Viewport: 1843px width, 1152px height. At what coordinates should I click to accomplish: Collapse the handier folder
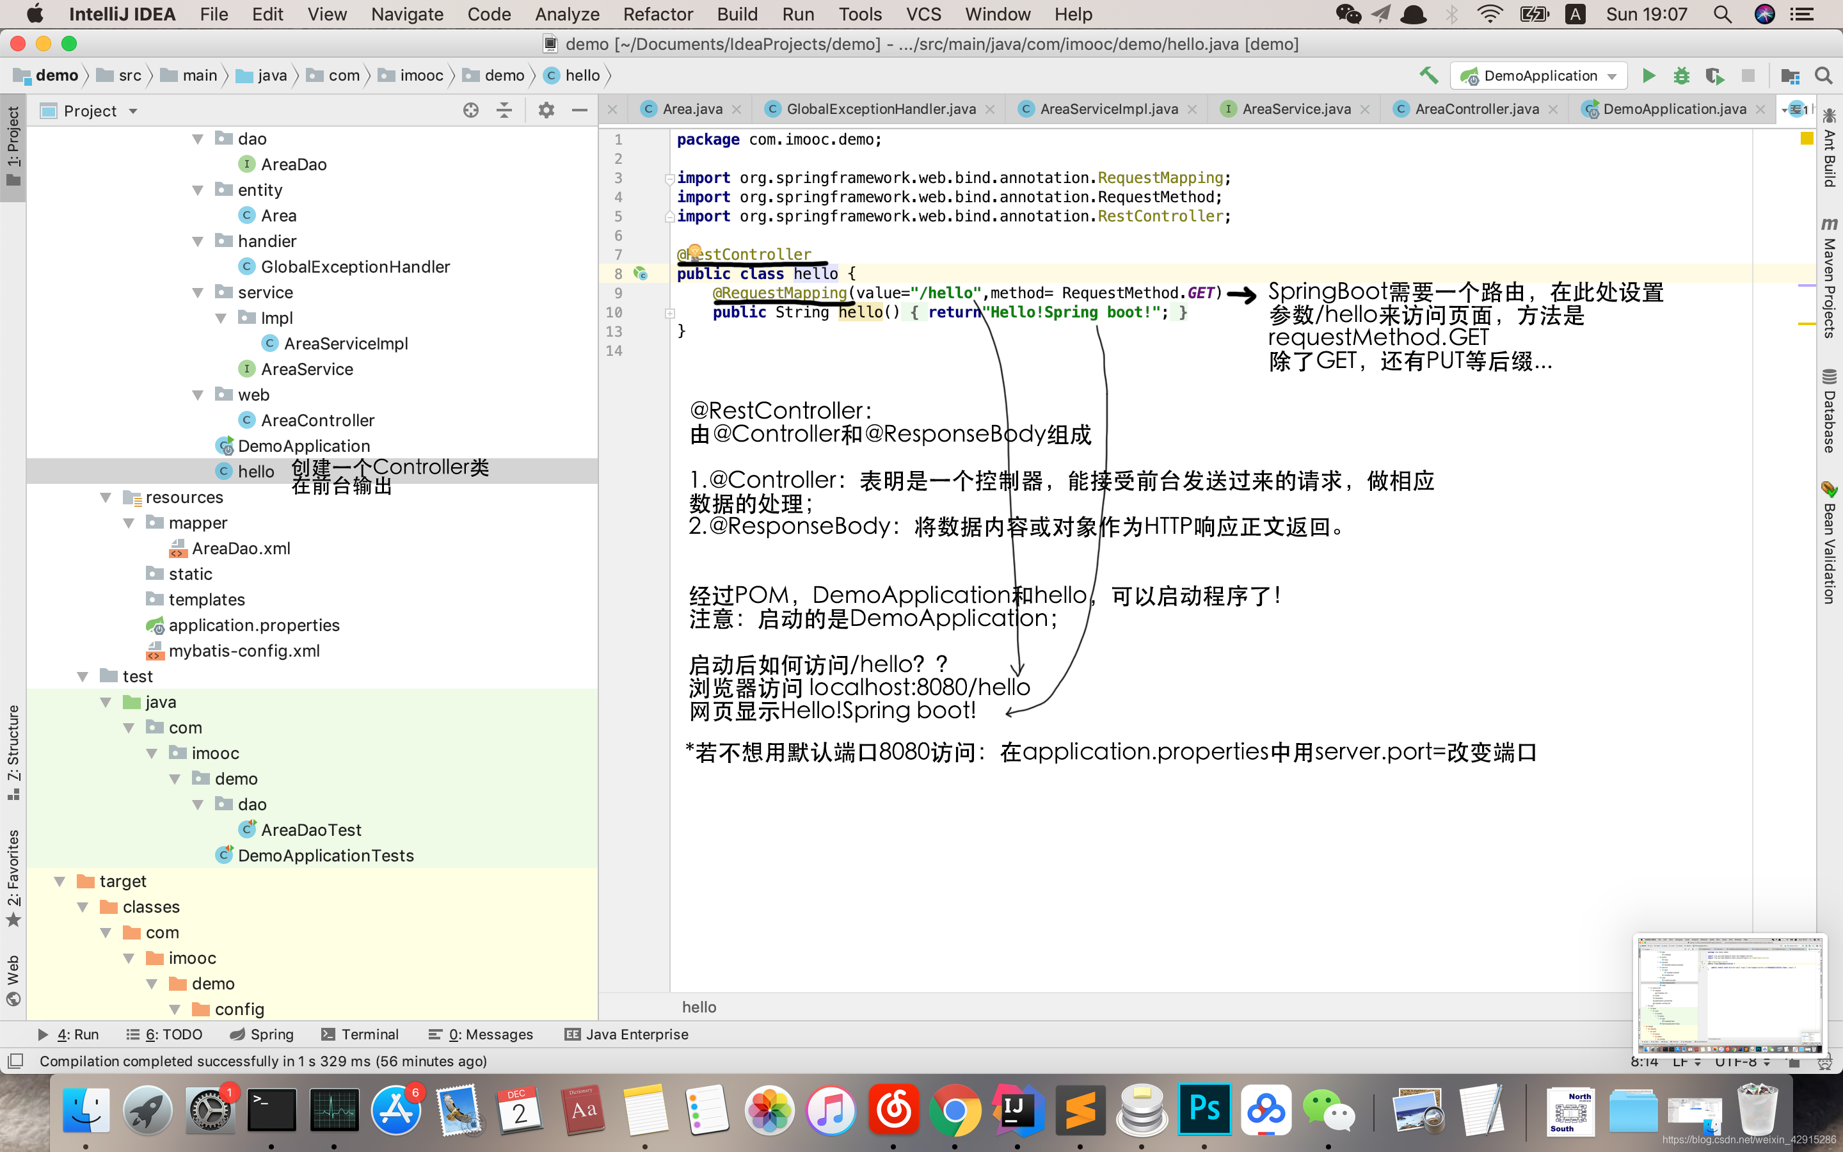coord(198,241)
